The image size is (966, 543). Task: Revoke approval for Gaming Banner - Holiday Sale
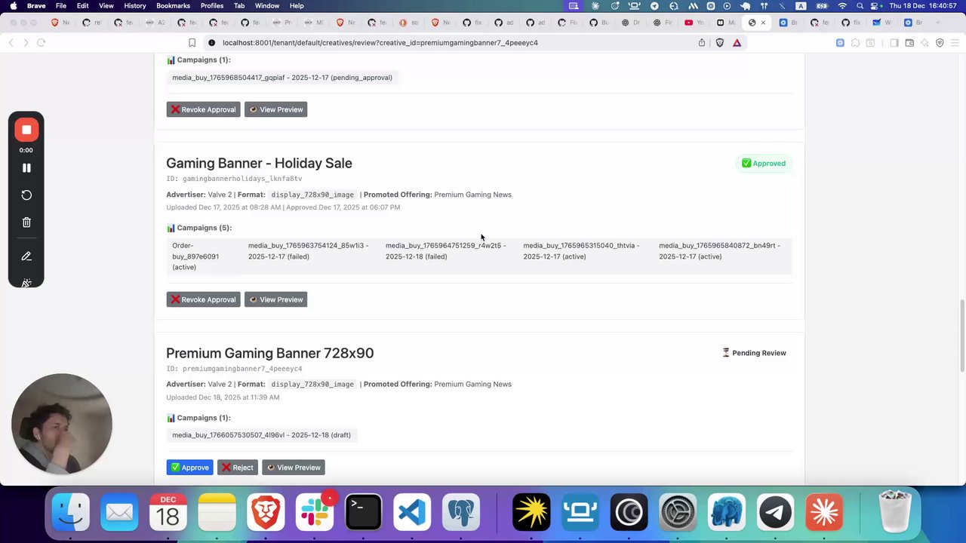pos(203,299)
